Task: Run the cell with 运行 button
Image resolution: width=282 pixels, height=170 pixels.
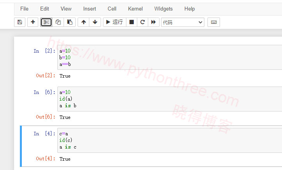Action: (x=115, y=22)
